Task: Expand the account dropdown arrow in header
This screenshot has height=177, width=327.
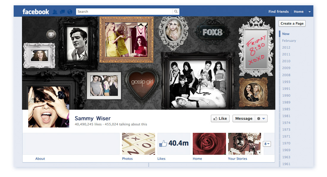Action: click(x=309, y=12)
